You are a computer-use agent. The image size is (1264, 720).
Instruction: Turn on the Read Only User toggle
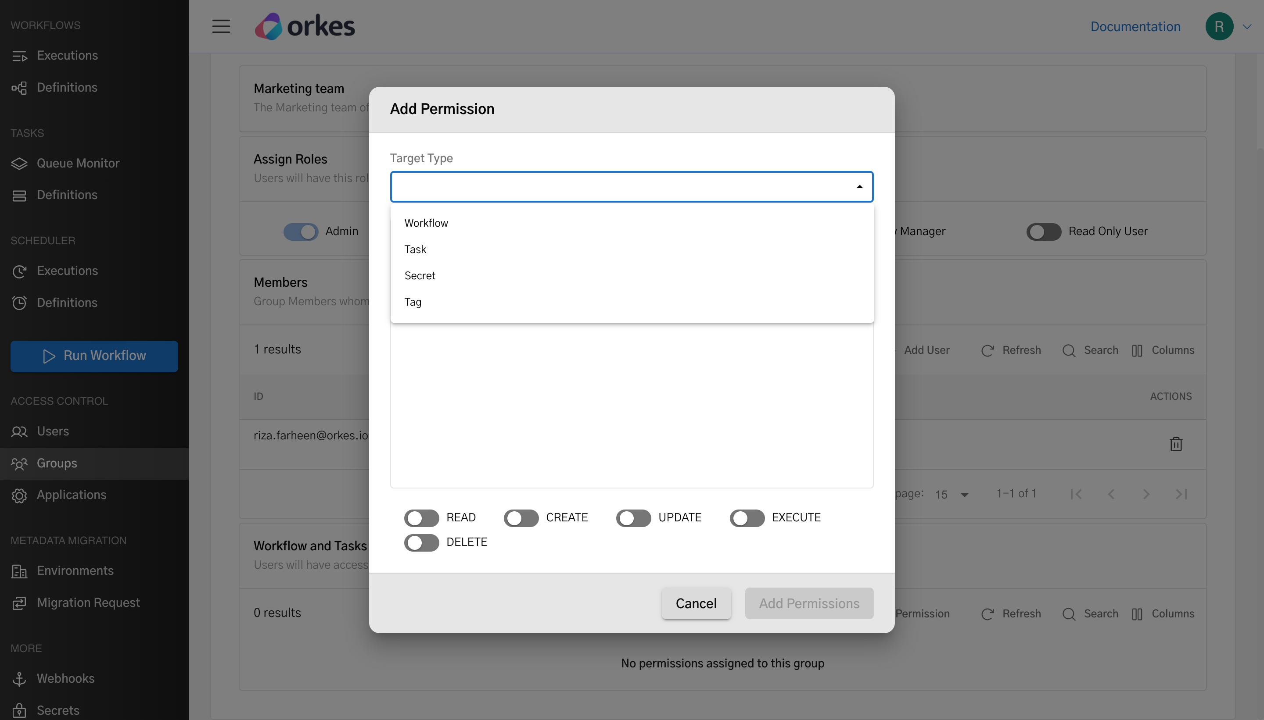tap(1043, 232)
